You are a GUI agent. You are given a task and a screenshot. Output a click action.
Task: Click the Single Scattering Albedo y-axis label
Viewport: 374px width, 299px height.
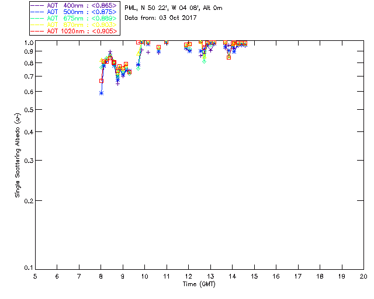click(x=18, y=155)
